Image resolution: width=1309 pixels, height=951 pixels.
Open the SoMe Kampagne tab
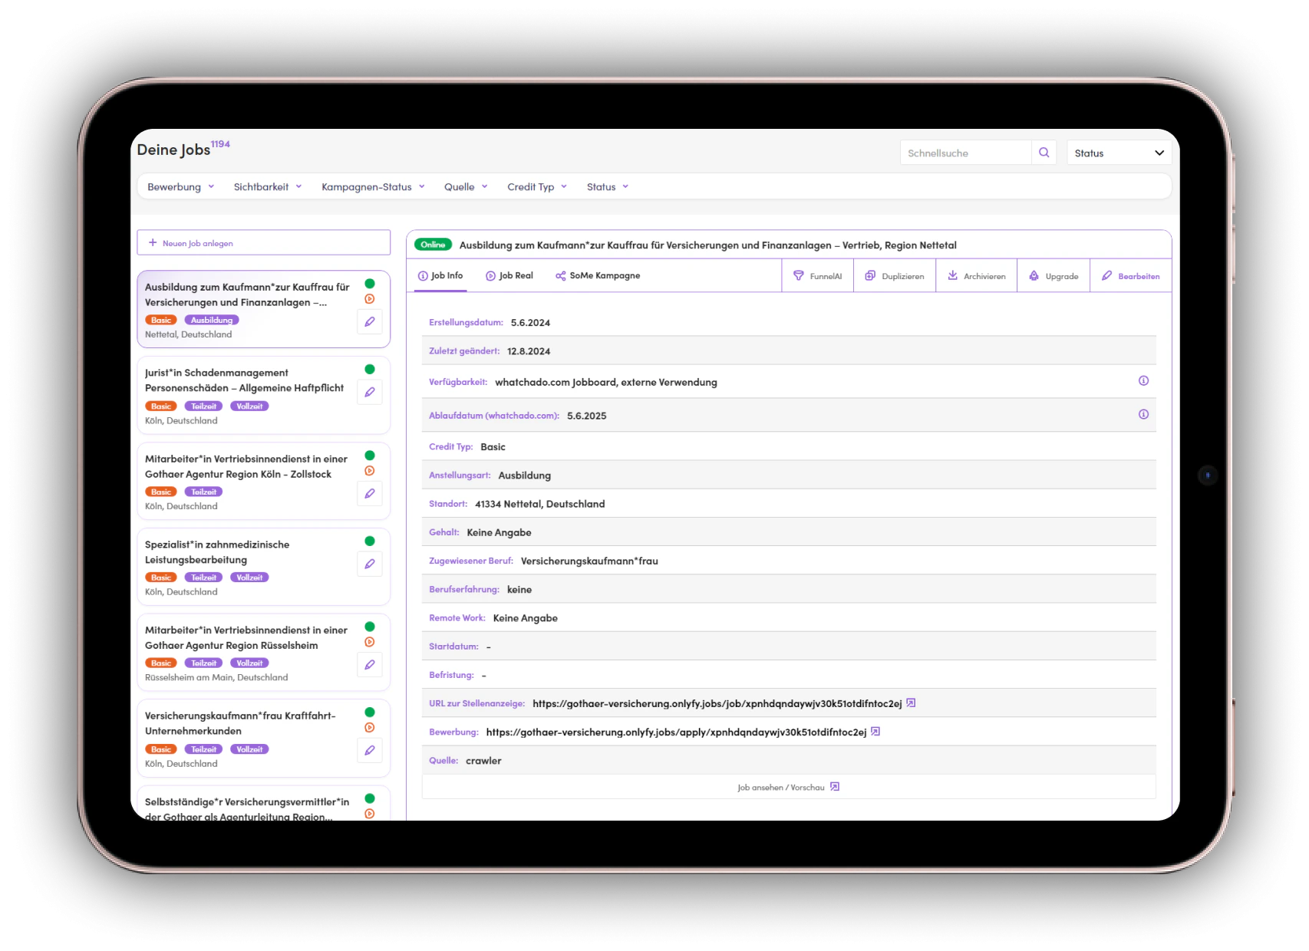[598, 276]
